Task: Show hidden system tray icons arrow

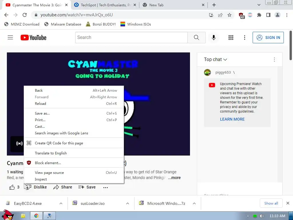Action: click(x=248, y=216)
